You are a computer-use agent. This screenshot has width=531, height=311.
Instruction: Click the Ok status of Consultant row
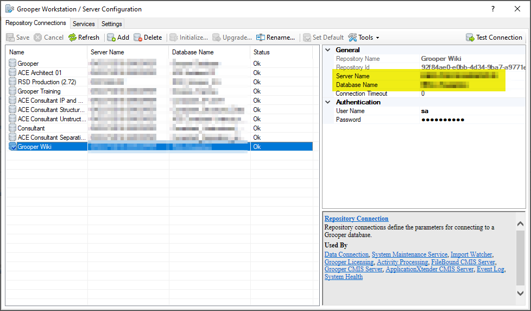[x=257, y=128]
